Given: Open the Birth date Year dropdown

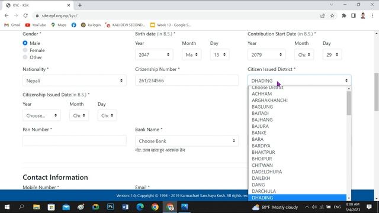Looking at the screenshot, I should [x=154, y=55].
